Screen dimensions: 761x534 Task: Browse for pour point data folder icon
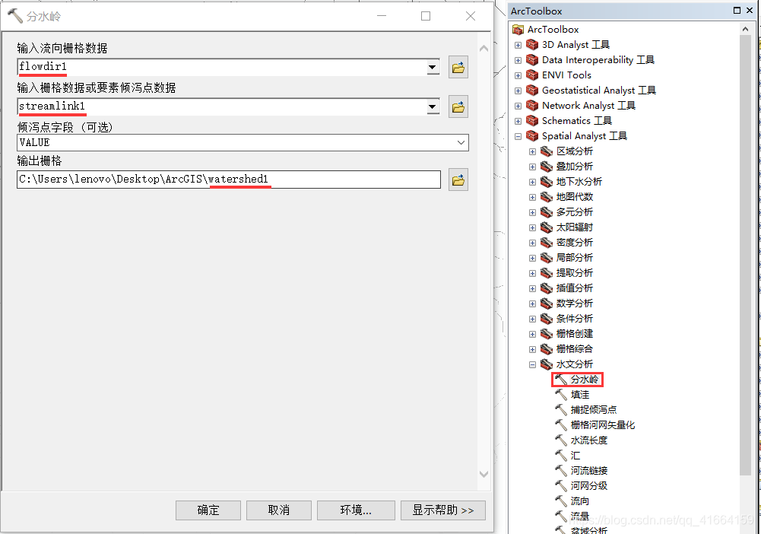tap(458, 106)
